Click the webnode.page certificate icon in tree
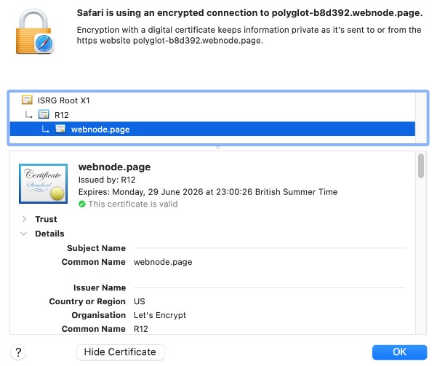Image resolution: width=437 pixels, height=366 pixels. (x=60, y=129)
